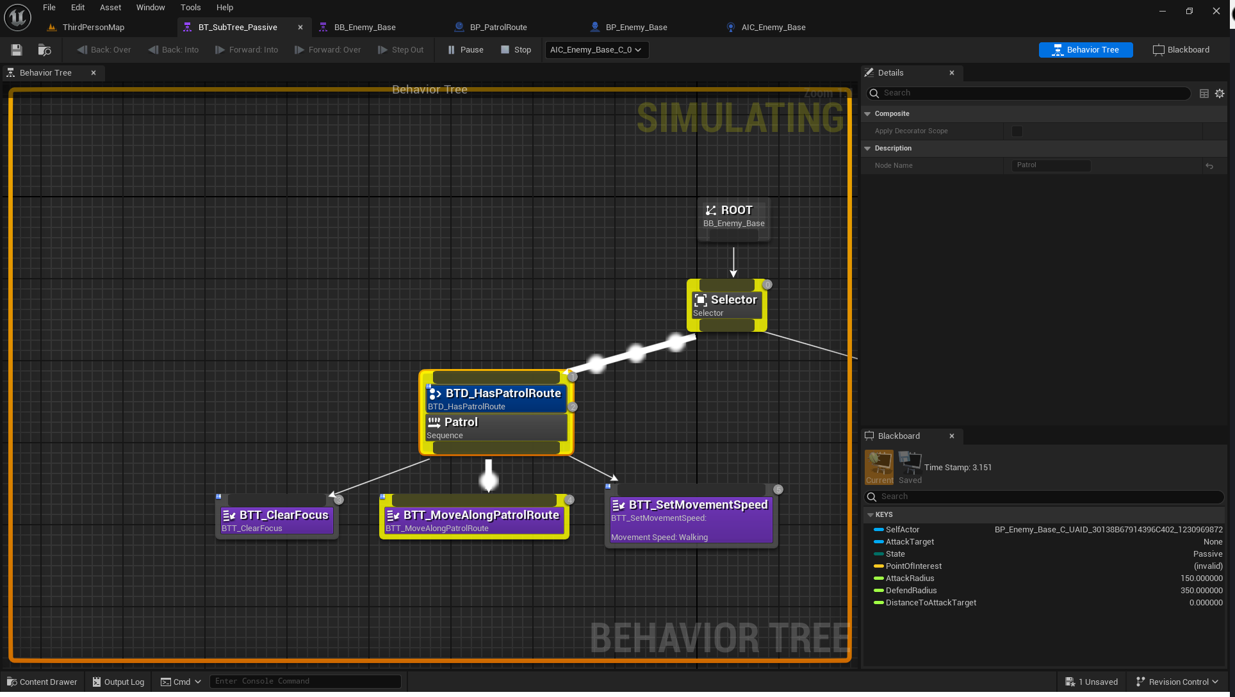The height and width of the screenshot is (697, 1235).
Task: Collapse the Description section
Action: [x=867, y=149]
